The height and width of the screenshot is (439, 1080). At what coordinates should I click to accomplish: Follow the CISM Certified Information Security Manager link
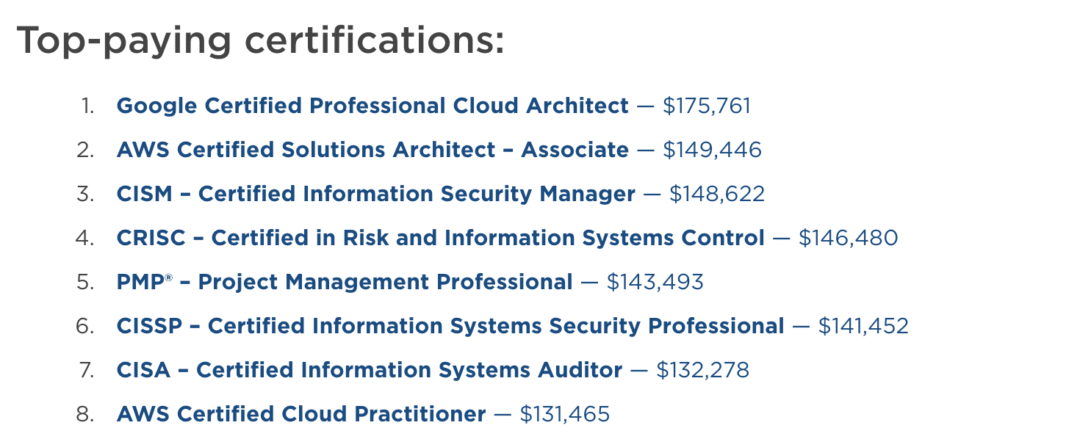tap(376, 195)
